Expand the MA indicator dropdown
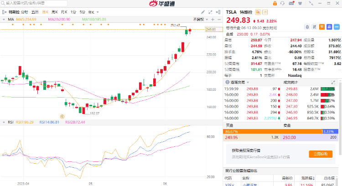The width and height of the screenshot is (342, 186). click(4, 20)
